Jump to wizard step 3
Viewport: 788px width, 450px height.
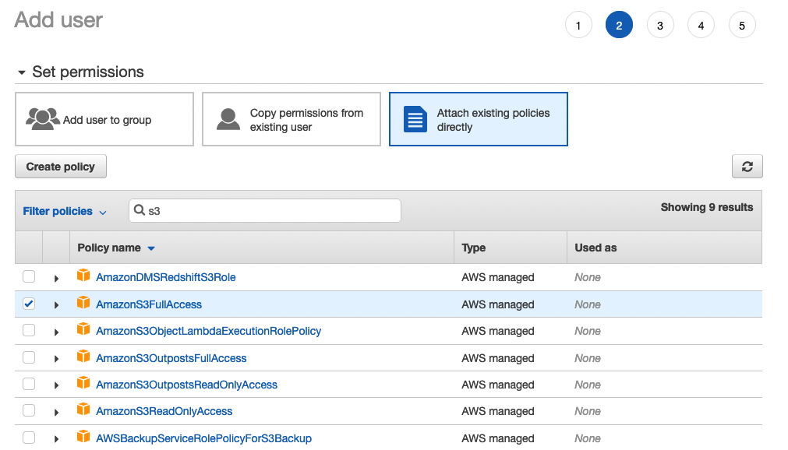click(x=660, y=25)
